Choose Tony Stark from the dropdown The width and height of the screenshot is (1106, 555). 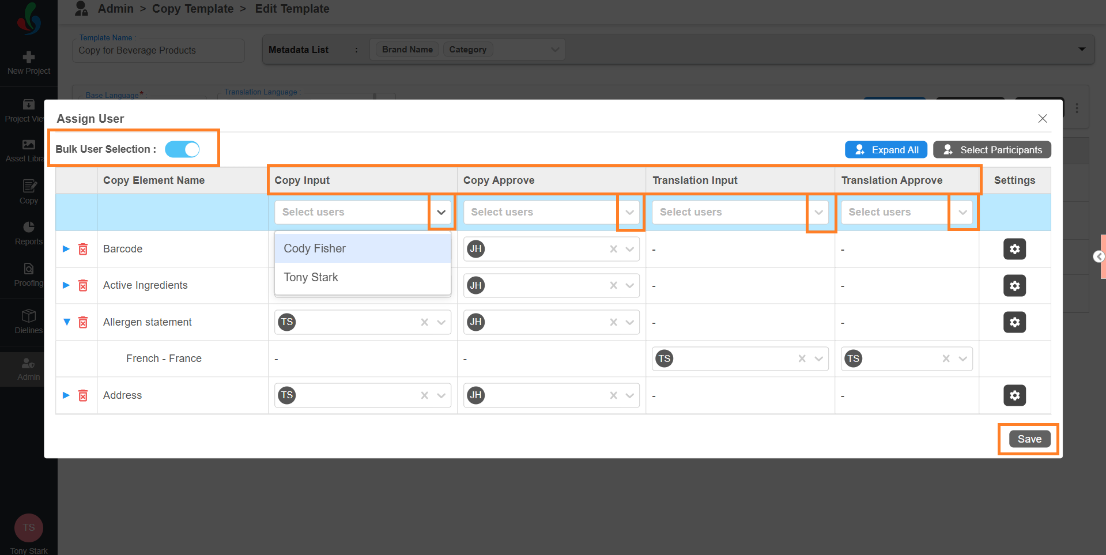pyautogui.click(x=311, y=277)
